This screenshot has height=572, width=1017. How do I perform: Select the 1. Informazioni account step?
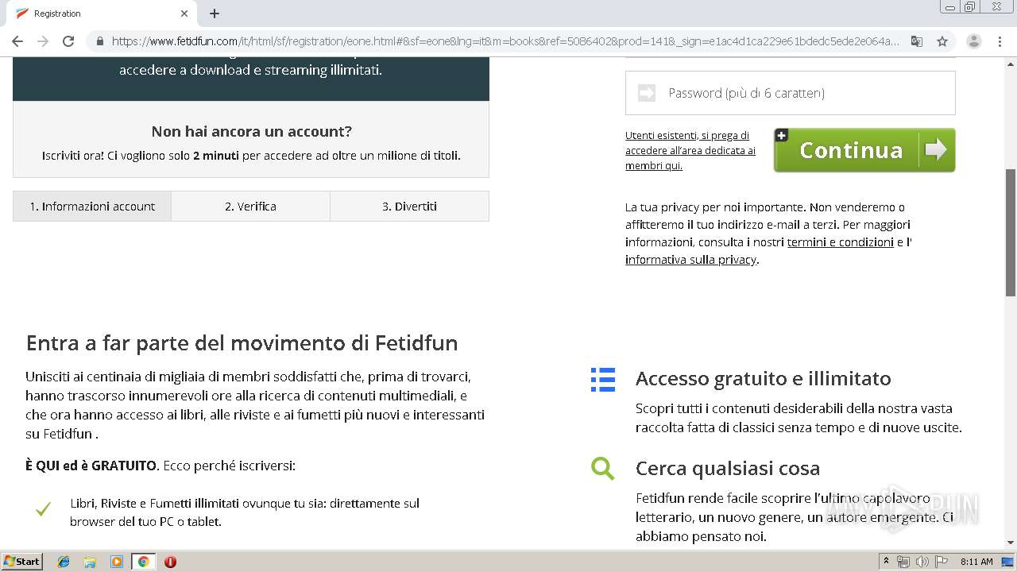[x=92, y=206]
